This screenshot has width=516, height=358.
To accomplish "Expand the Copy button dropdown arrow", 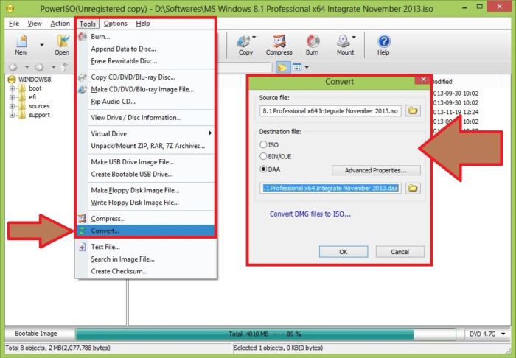I will click(254, 38).
